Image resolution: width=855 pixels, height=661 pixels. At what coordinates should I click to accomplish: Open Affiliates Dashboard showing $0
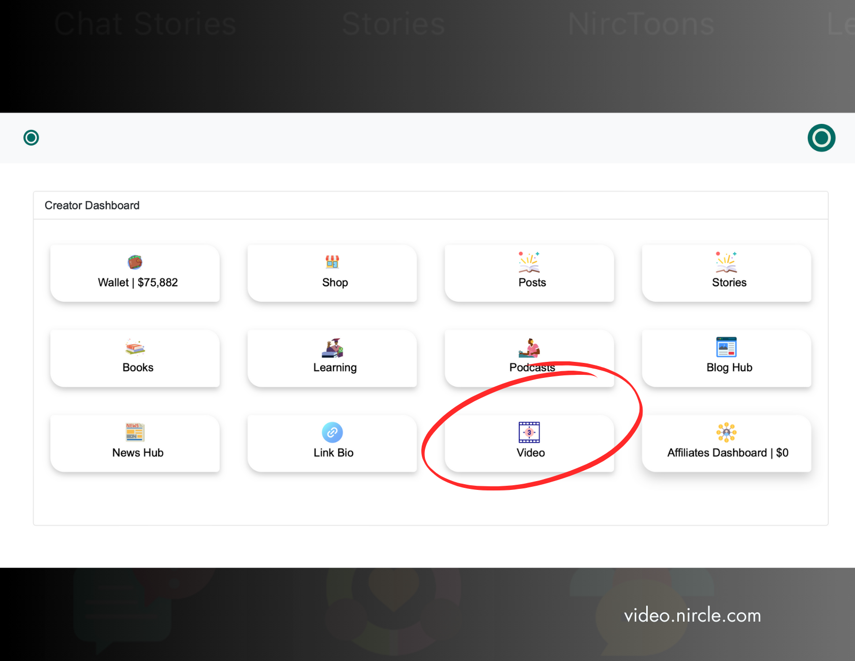pos(726,443)
